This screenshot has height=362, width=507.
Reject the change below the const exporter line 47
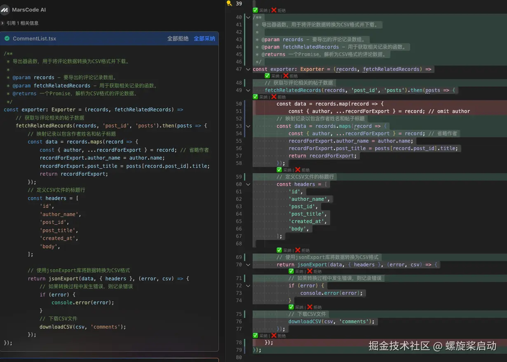click(x=290, y=76)
